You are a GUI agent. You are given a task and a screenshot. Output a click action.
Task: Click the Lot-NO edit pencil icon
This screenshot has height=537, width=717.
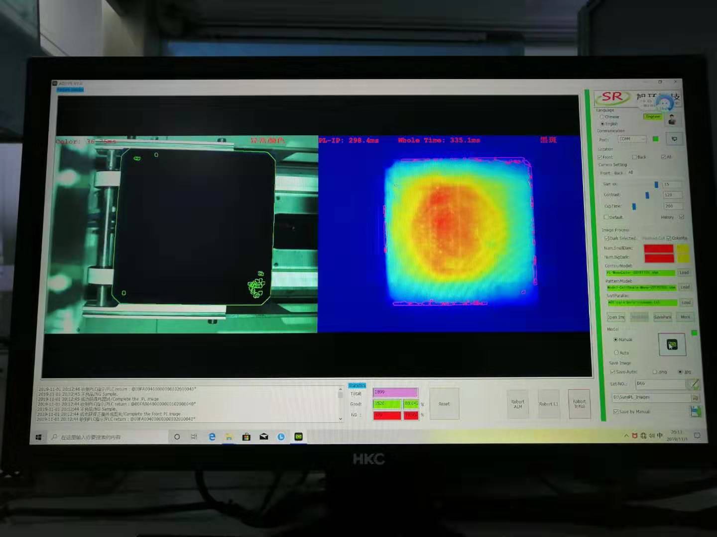click(694, 384)
